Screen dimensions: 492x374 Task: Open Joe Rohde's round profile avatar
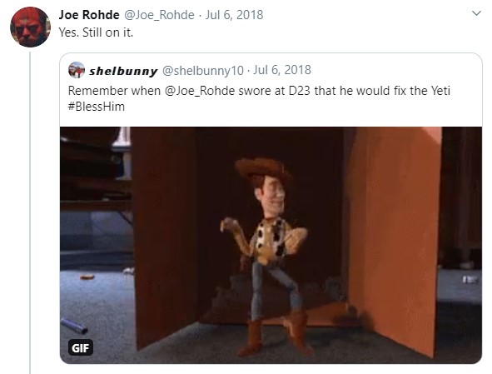pyautogui.click(x=30, y=27)
